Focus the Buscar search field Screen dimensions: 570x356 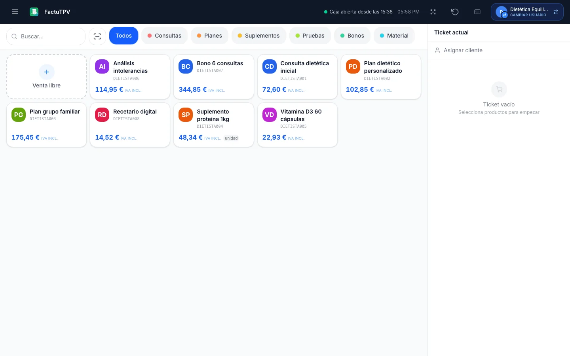(46, 36)
